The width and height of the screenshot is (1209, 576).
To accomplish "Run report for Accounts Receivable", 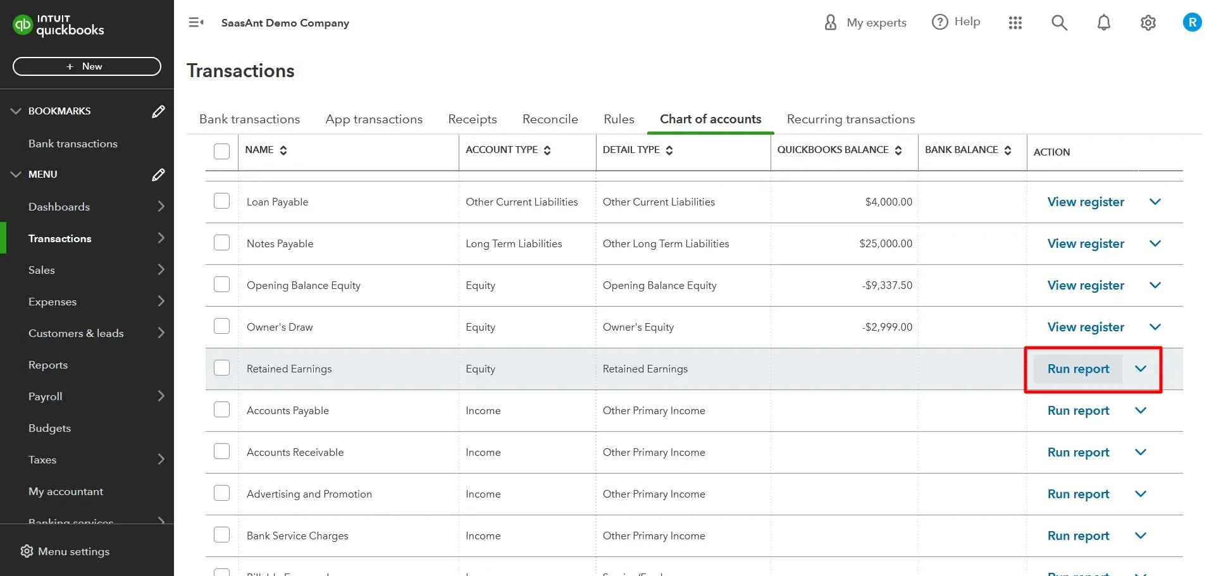I will coord(1078,452).
